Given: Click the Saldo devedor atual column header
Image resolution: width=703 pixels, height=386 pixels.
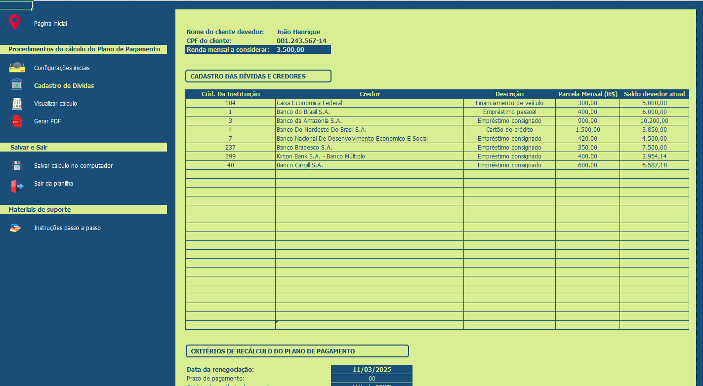Looking at the screenshot, I should pos(654,94).
